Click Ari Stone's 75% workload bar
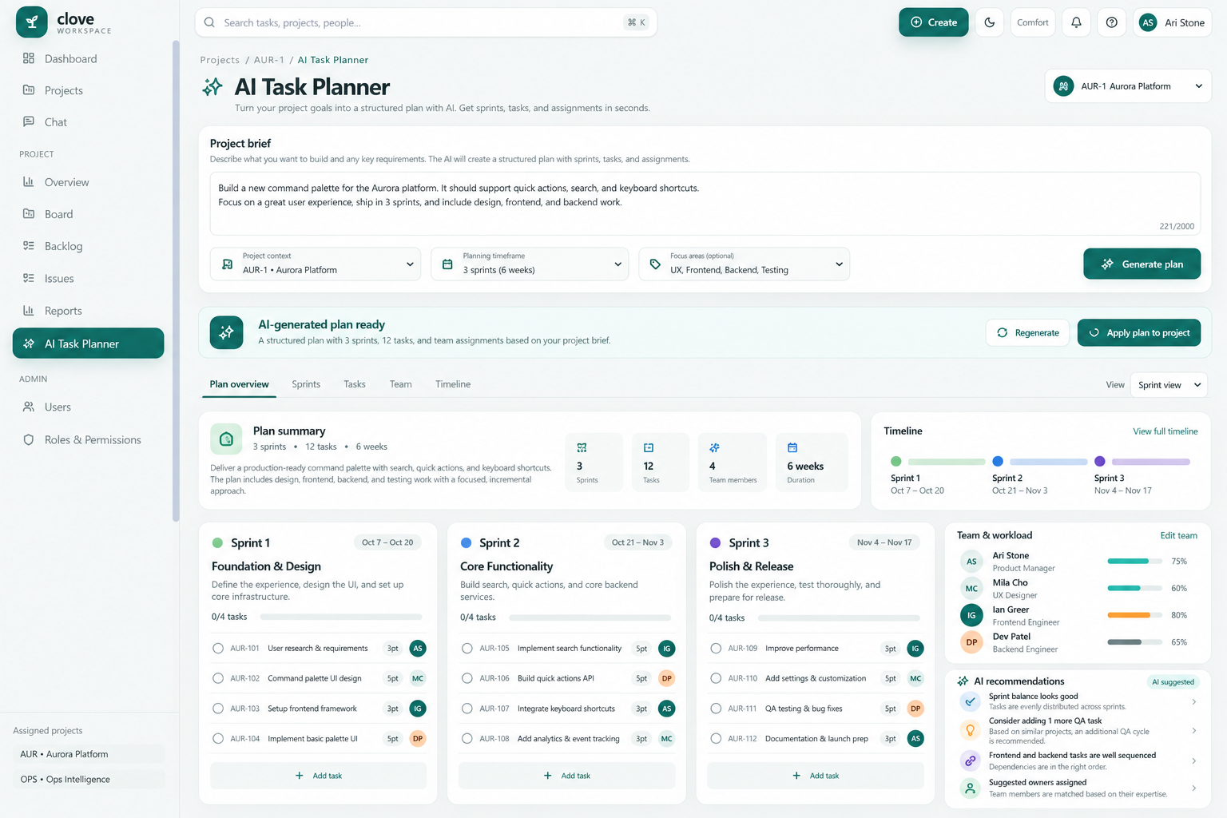Viewport: 1227px width, 818px height. [x=1135, y=562]
